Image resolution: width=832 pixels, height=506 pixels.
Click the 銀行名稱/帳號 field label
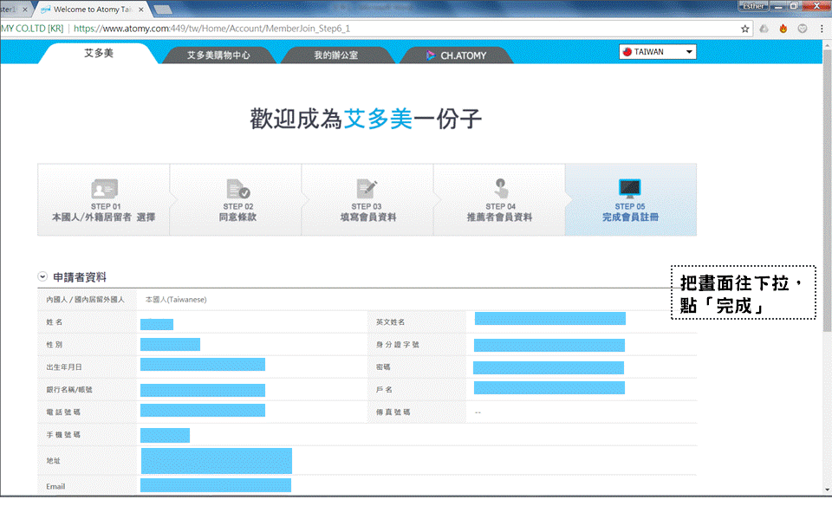[69, 389]
